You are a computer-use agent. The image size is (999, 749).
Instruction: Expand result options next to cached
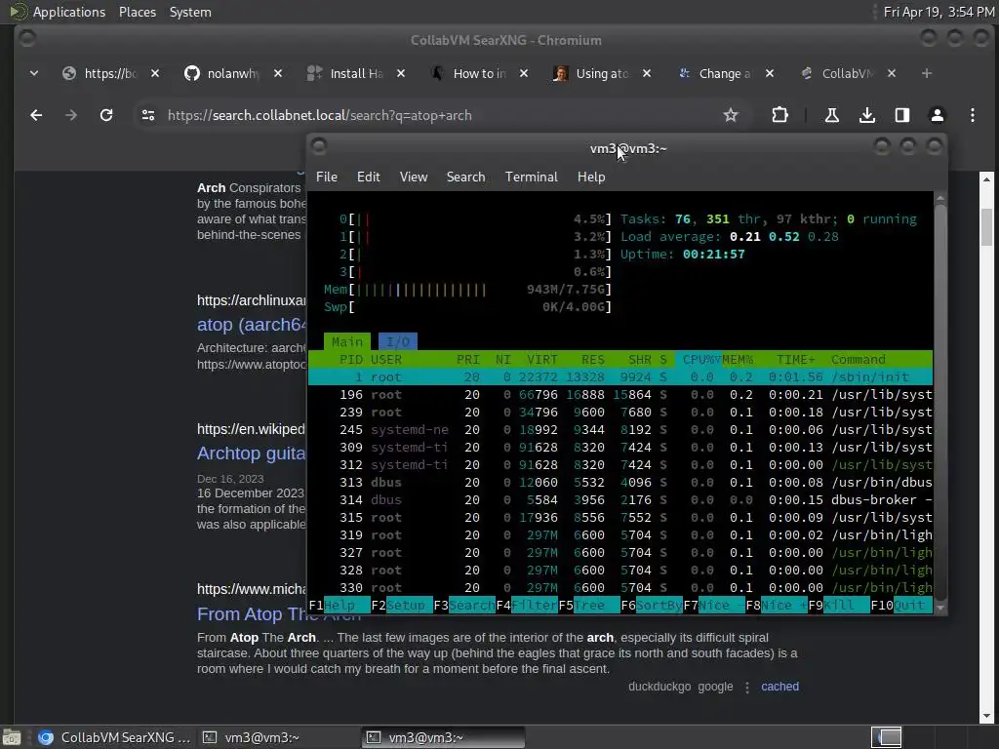coord(747,688)
